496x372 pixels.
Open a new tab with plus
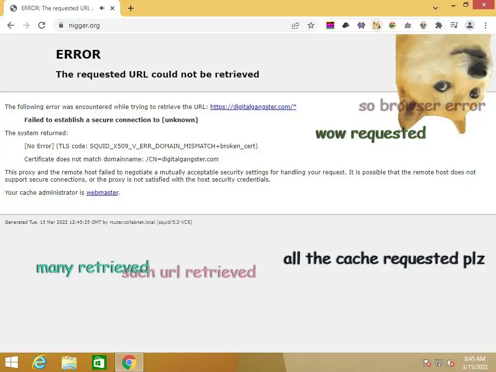coord(131,8)
